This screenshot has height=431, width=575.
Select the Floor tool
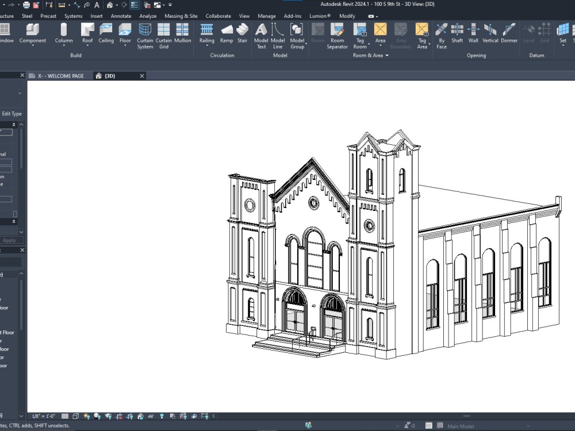coord(125,33)
